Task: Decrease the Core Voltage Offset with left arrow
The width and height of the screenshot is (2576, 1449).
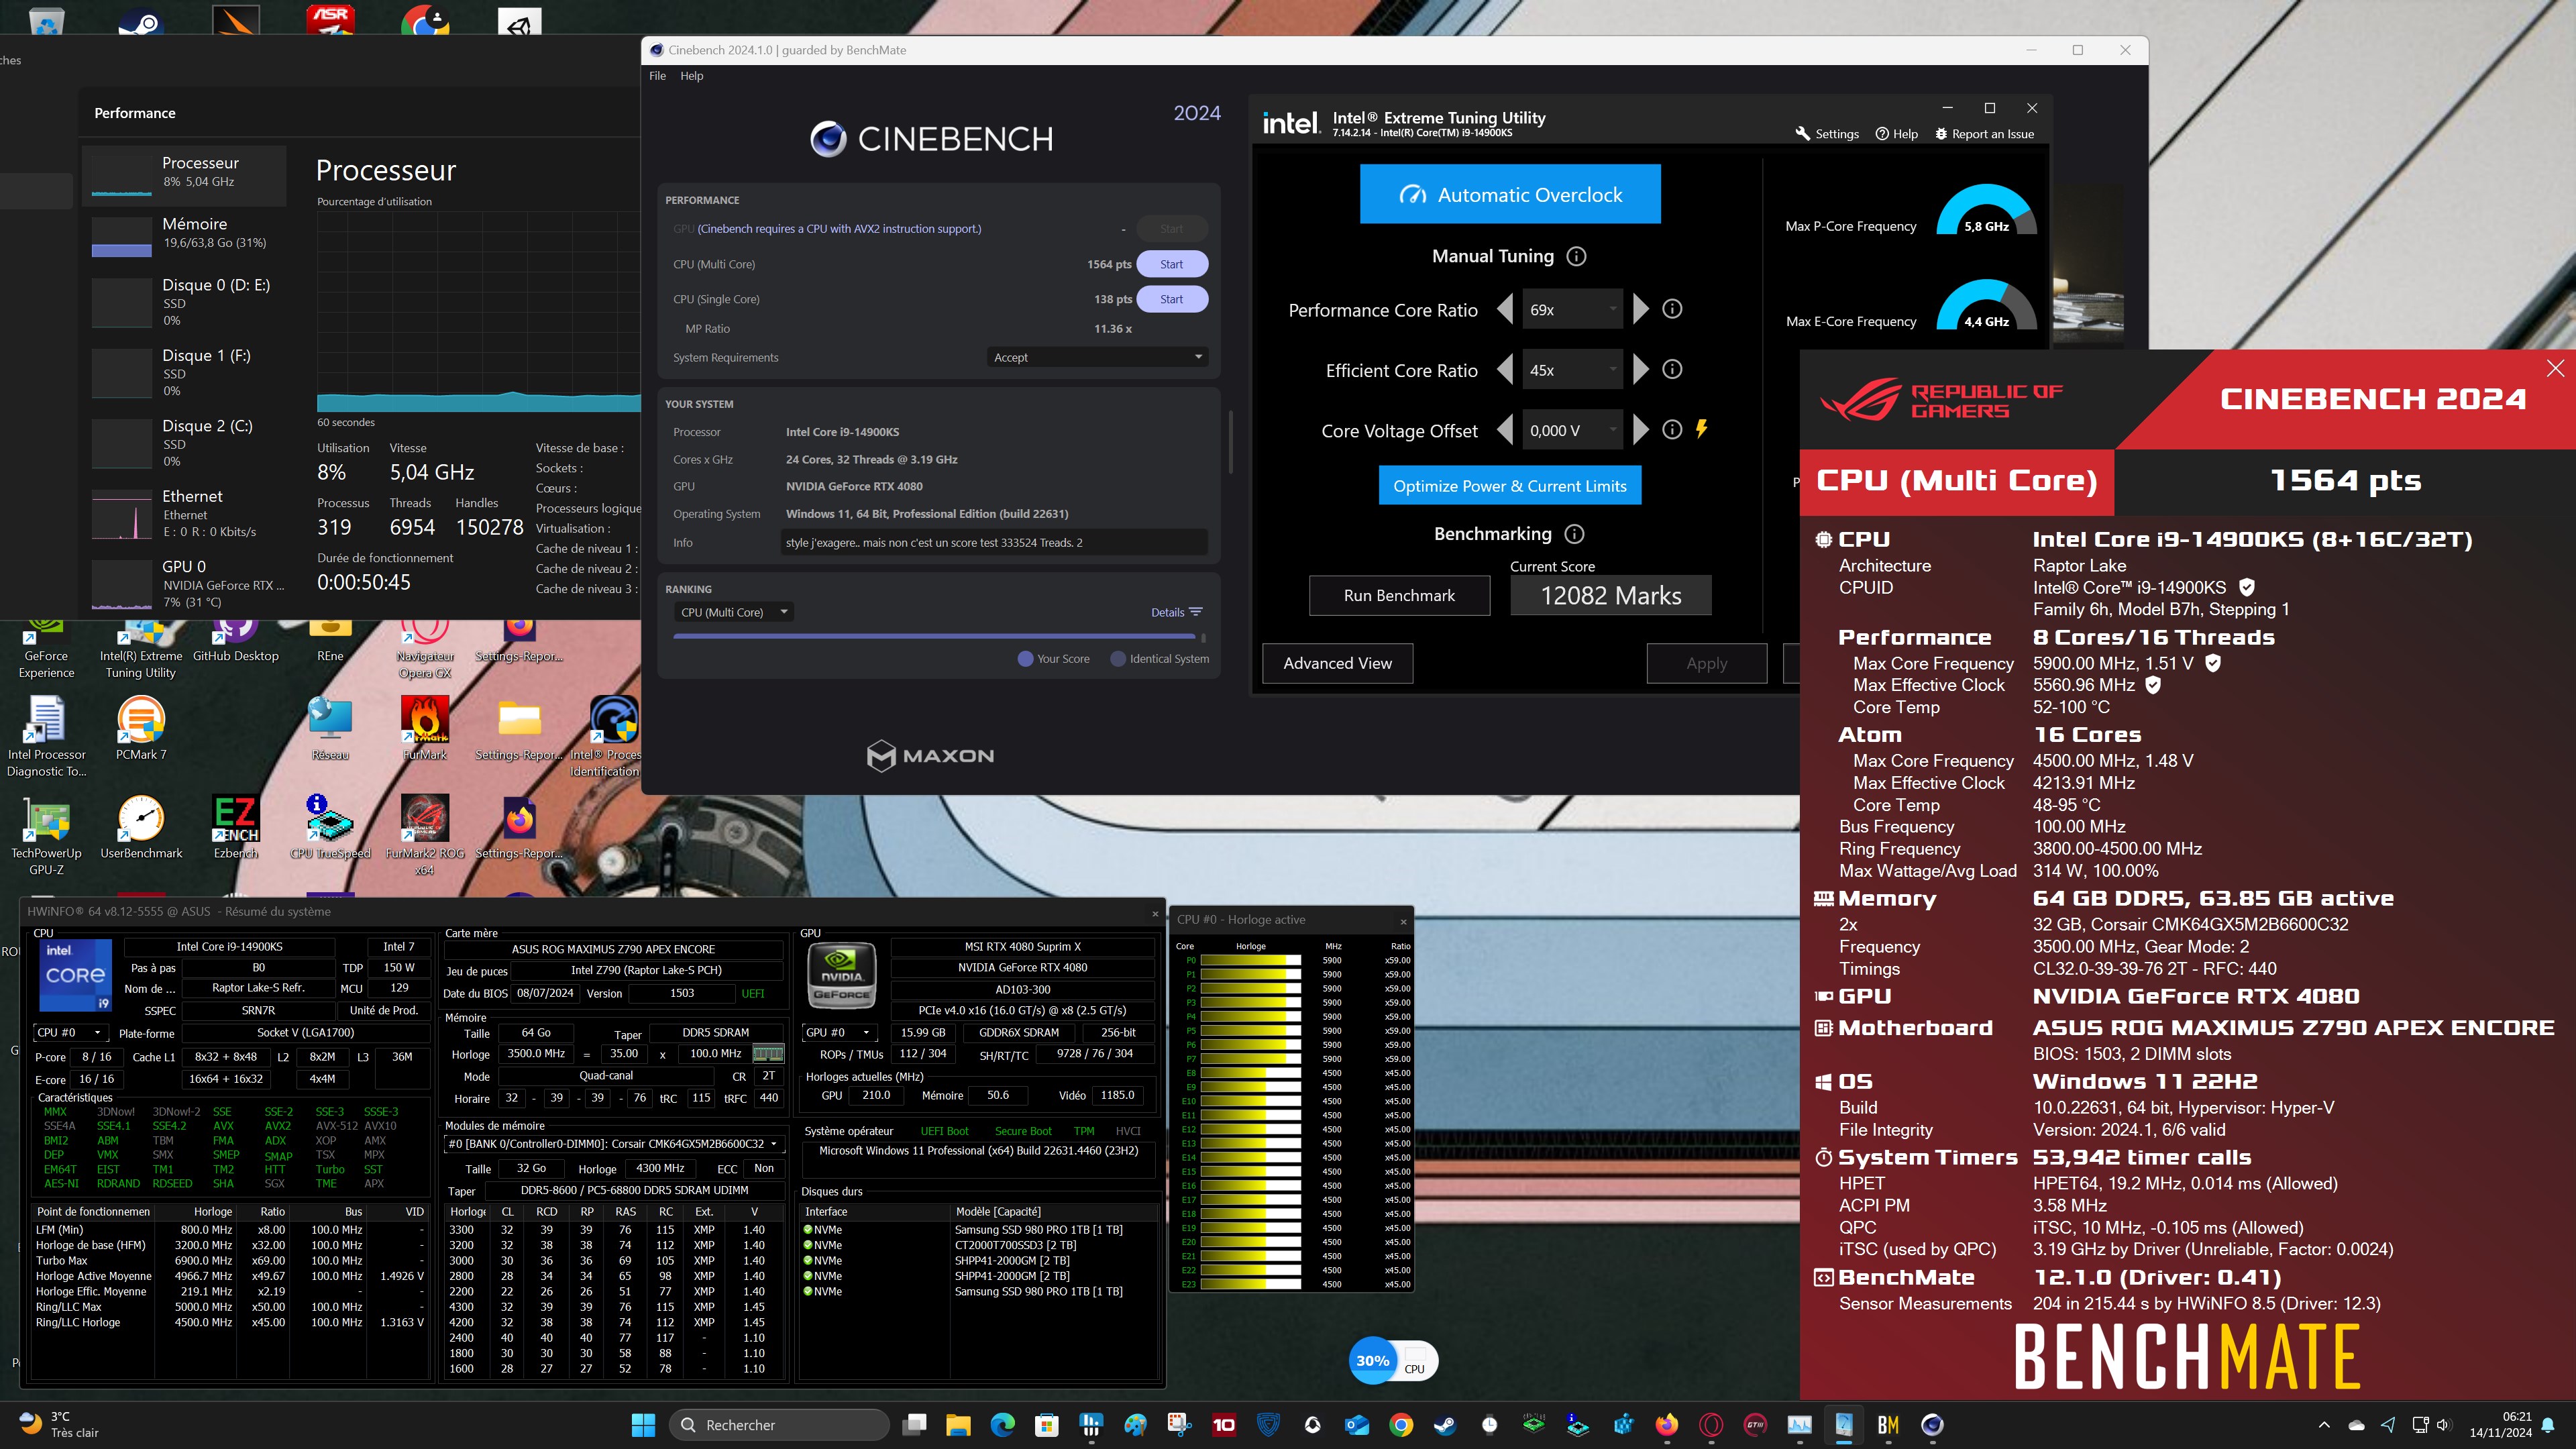Action: tap(1504, 430)
